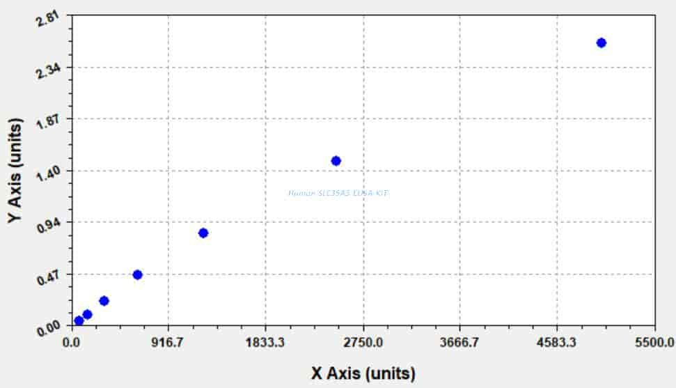
Task: Click the Y-axis tick label 0.47
Action: pyautogui.click(x=48, y=277)
